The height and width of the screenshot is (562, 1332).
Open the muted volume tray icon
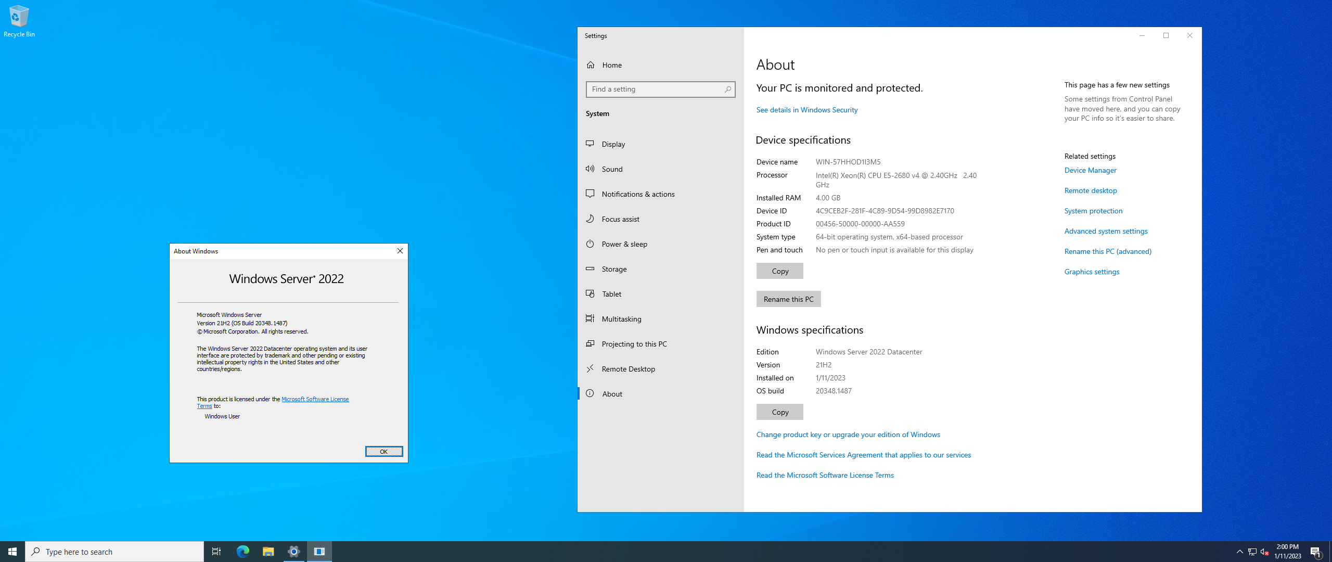tap(1264, 552)
